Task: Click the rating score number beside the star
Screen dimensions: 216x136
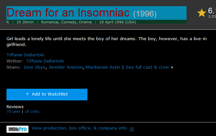Action: click(212, 11)
